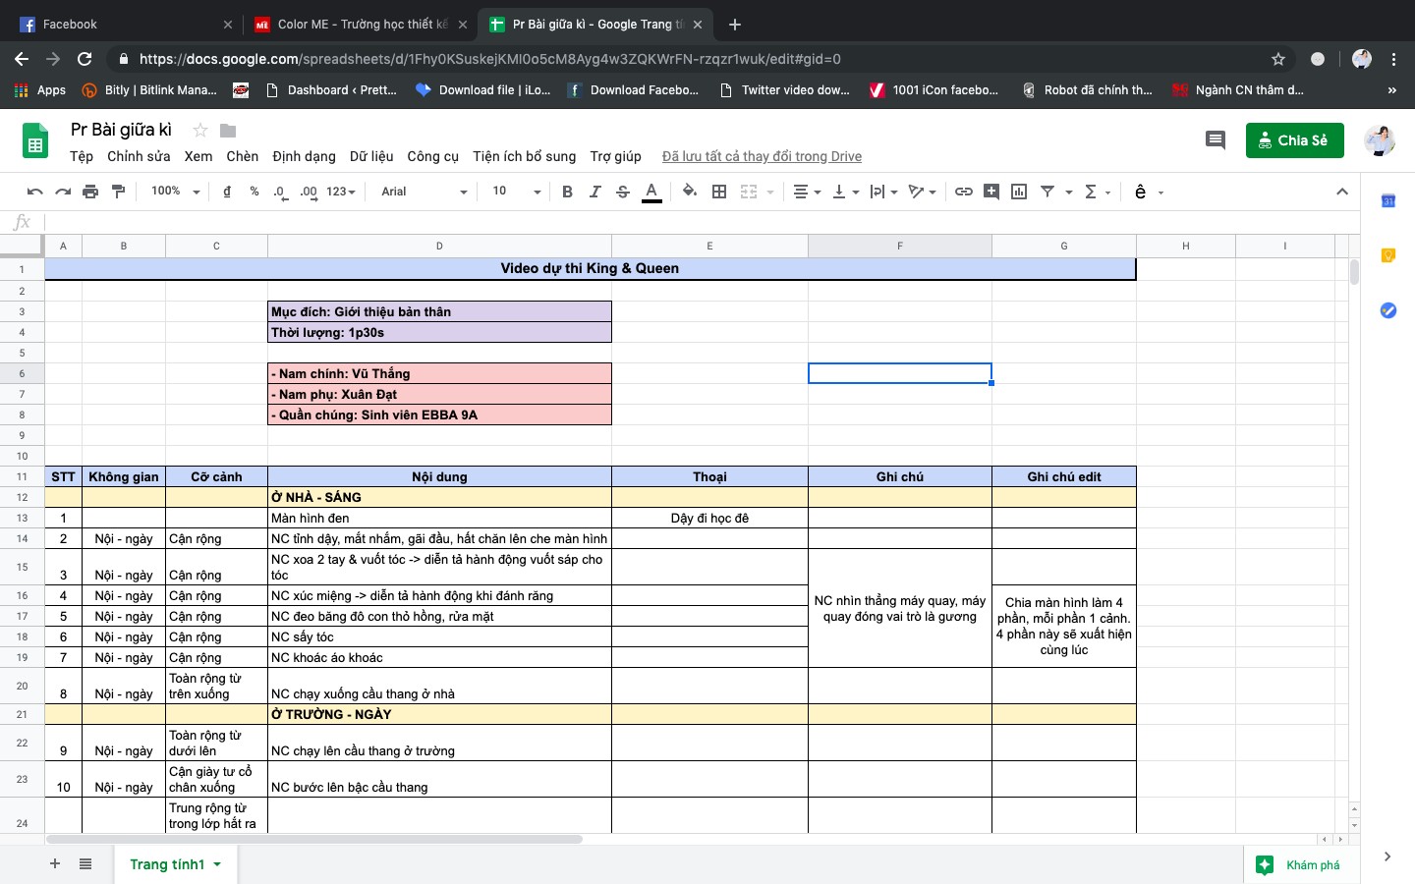Toggle bold formatting
1415x884 pixels.
[567, 192]
